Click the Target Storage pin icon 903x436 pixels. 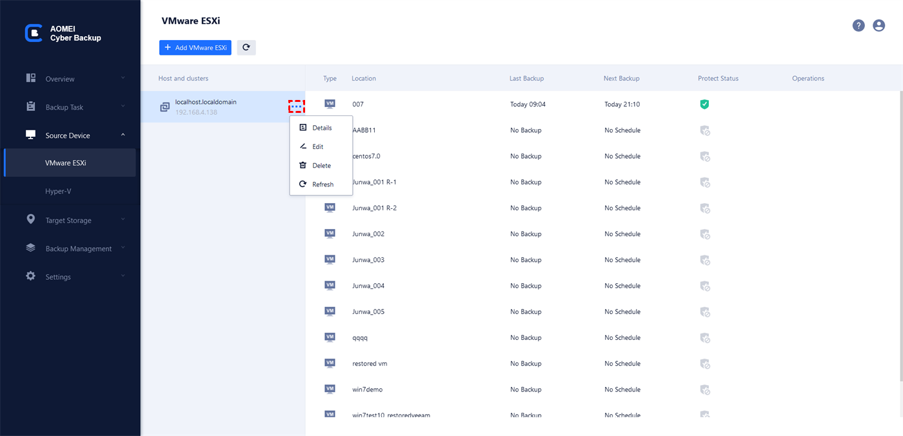pos(31,219)
